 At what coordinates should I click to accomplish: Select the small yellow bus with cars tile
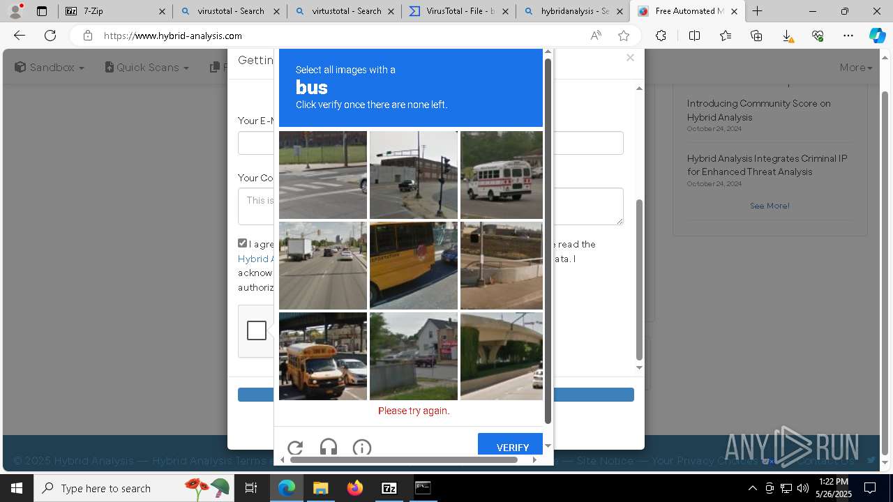(323, 356)
